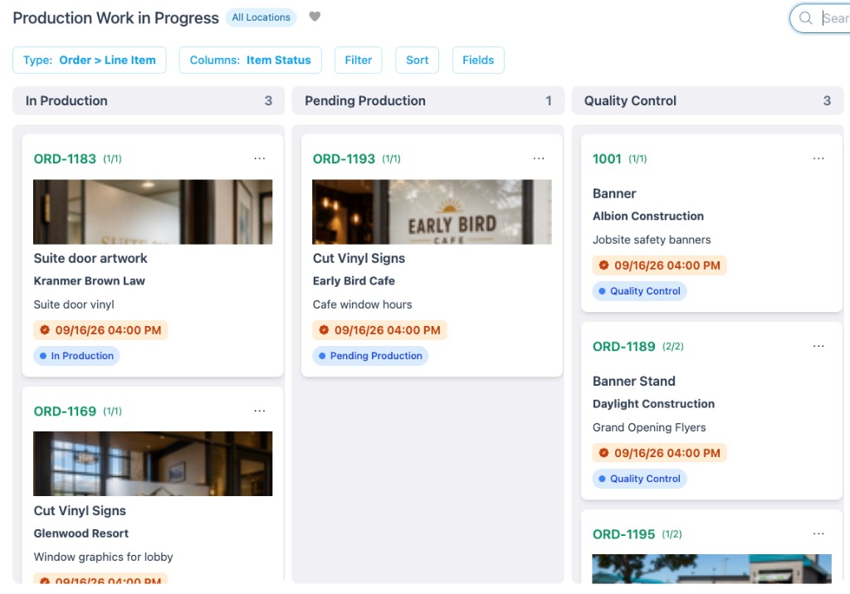The image size is (850, 594).
Task: Select the 'Jobsite safety banners' description
Action: 652,240
